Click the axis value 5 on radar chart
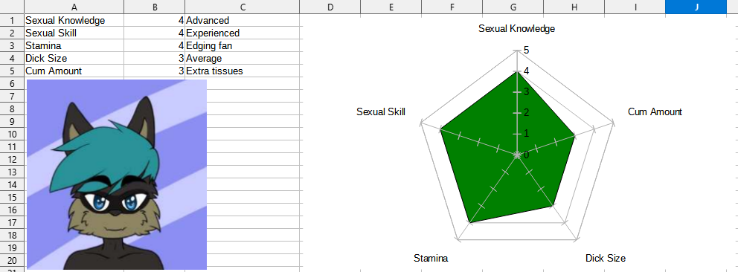The width and height of the screenshot is (738, 272). 526,51
